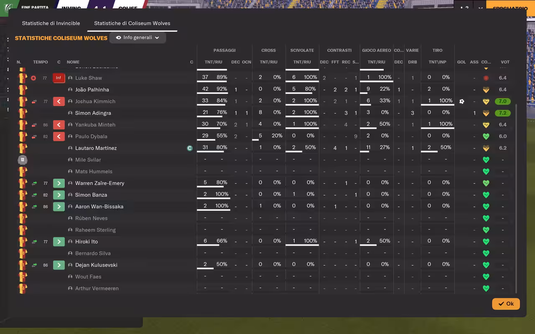The height and width of the screenshot is (334, 535).
Task: Switch to Statistiche di Invincible tab
Action: [x=51, y=23]
